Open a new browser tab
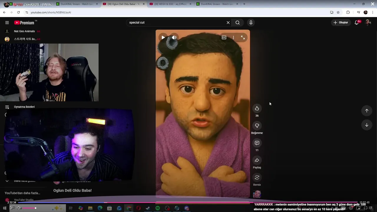 point(244,4)
